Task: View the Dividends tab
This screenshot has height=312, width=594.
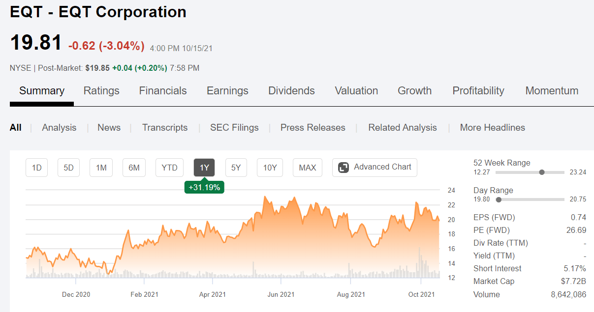Action: tap(291, 91)
